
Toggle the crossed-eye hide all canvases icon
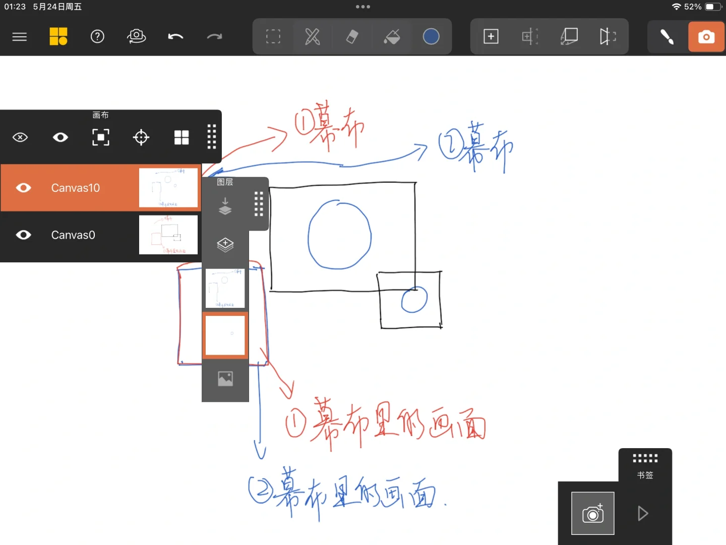[x=20, y=137]
